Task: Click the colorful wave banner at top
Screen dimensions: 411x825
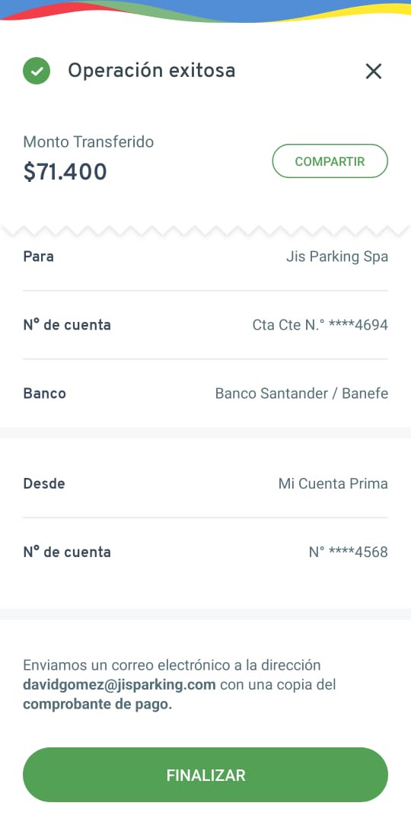Action: click(x=205, y=11)
